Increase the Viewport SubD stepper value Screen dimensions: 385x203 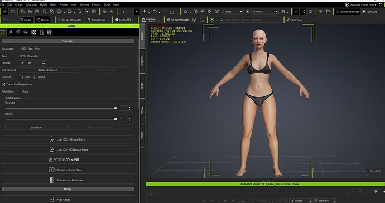[129, 107]
